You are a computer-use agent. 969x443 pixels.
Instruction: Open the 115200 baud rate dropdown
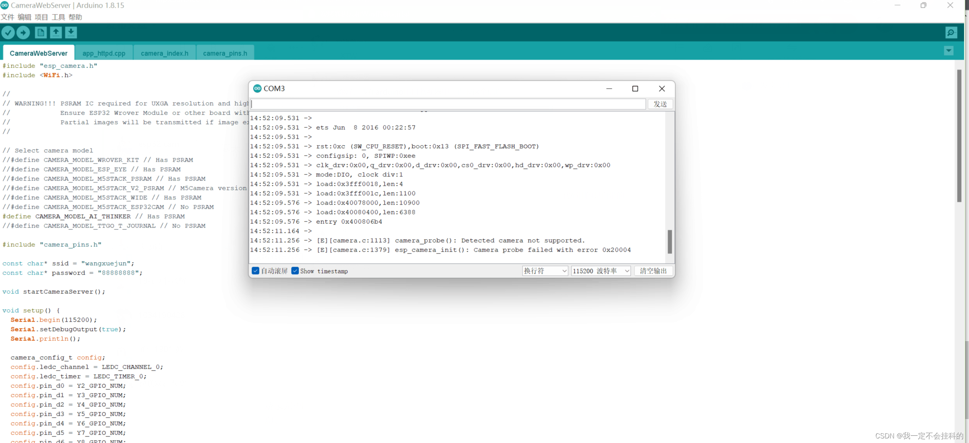coord(600,271)
